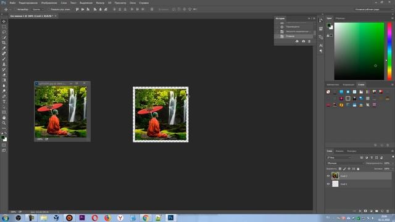This screenshot has height=222, width=395.
Task: Open the Файл menu
Action: (12, 2)
